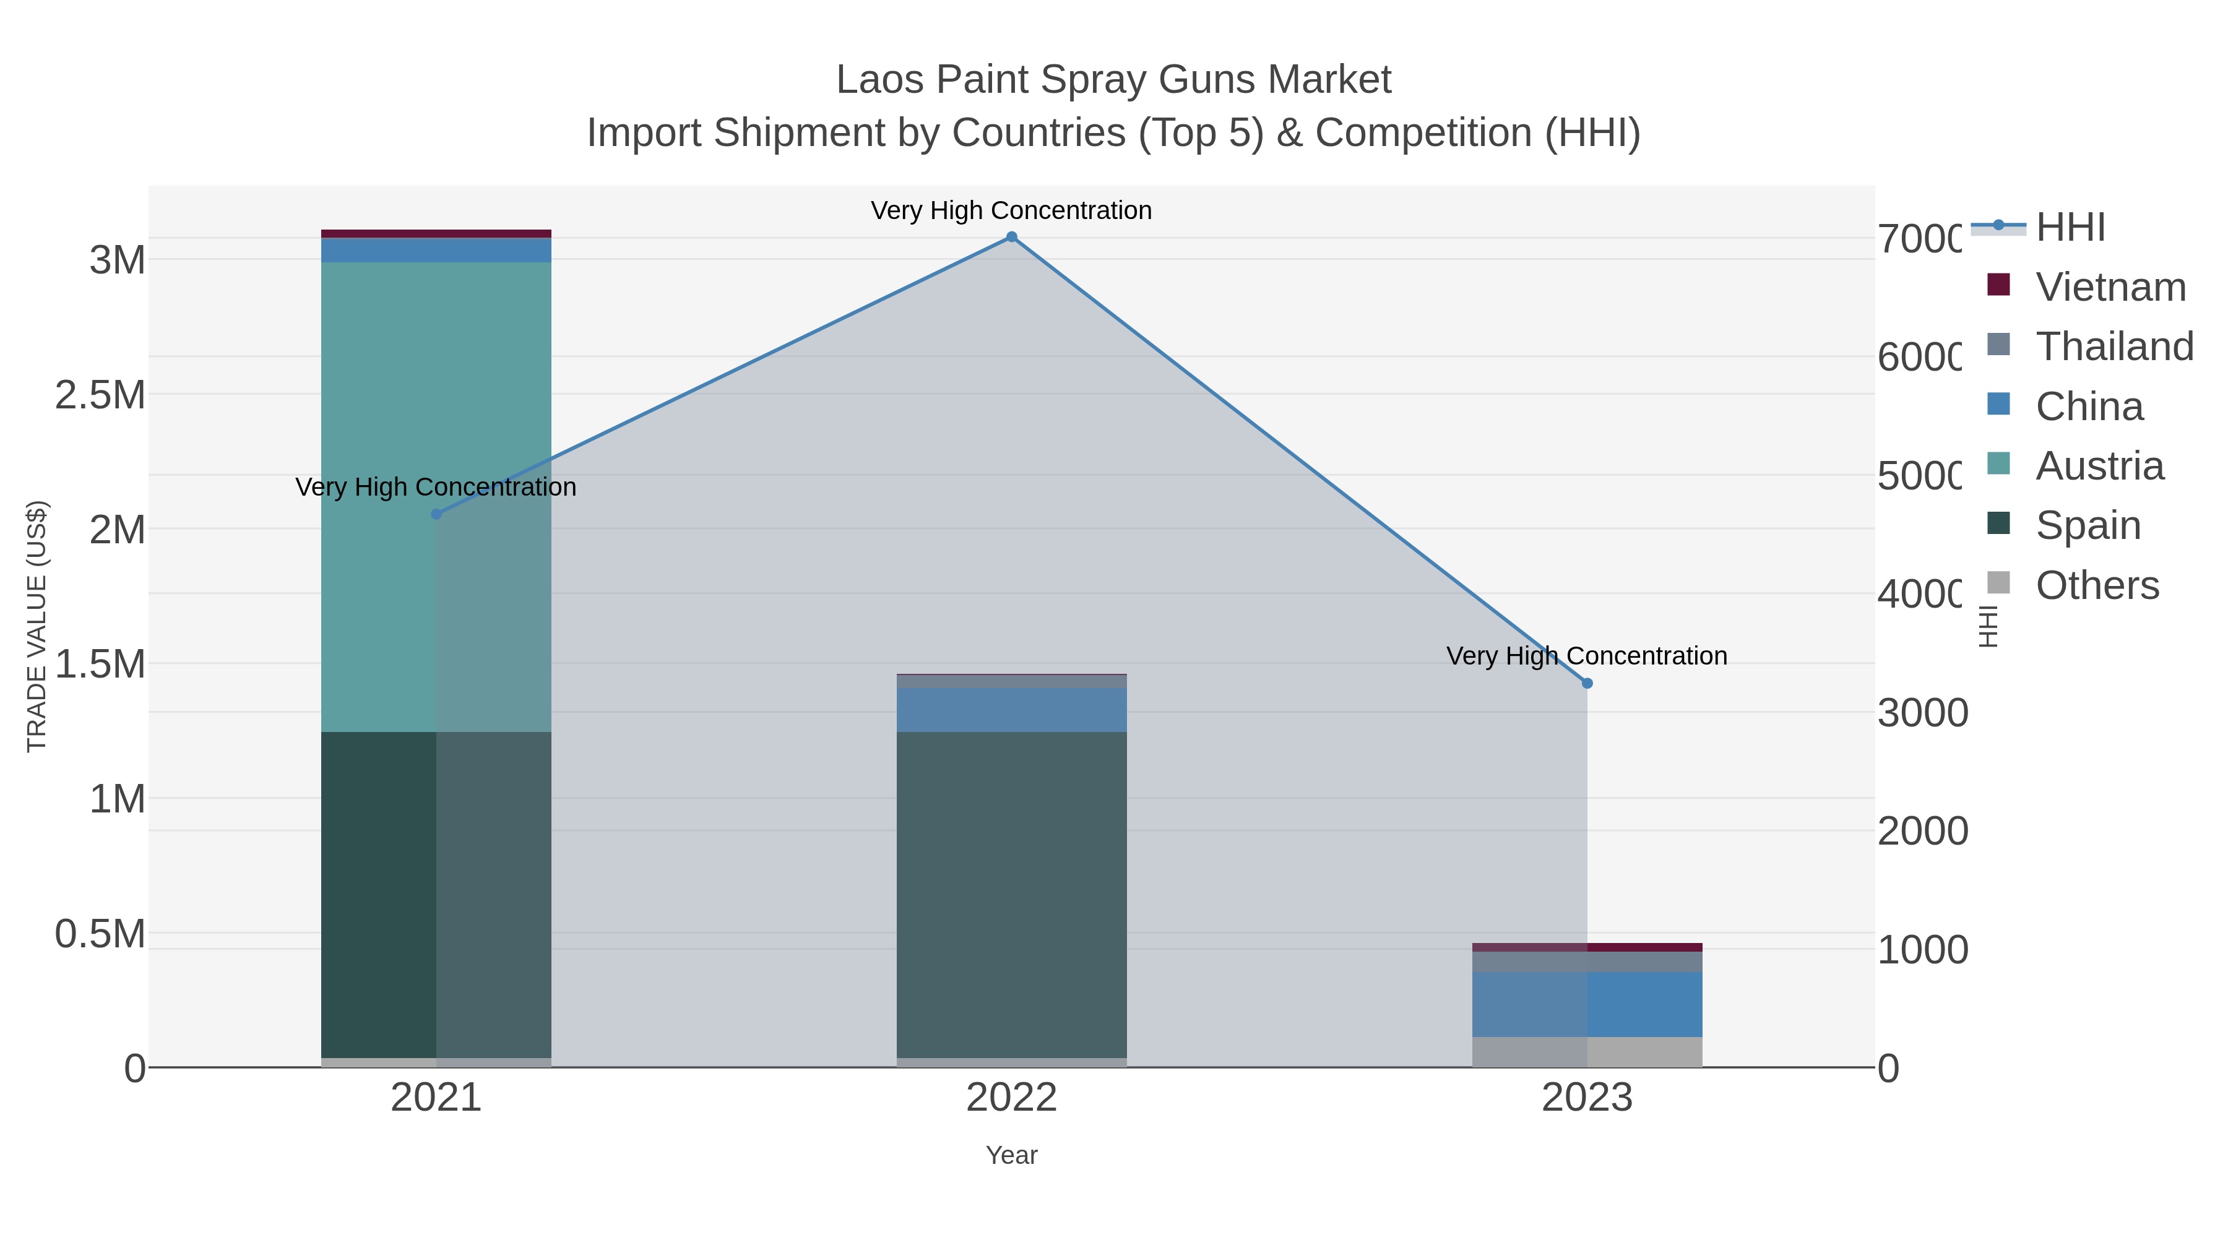Click the 3M tick label on left axis

click(118, 259)
